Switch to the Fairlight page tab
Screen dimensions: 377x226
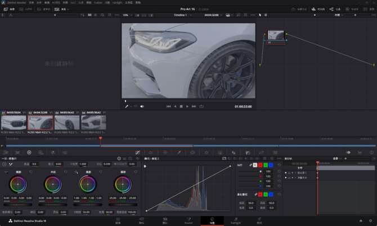[236, 220]
